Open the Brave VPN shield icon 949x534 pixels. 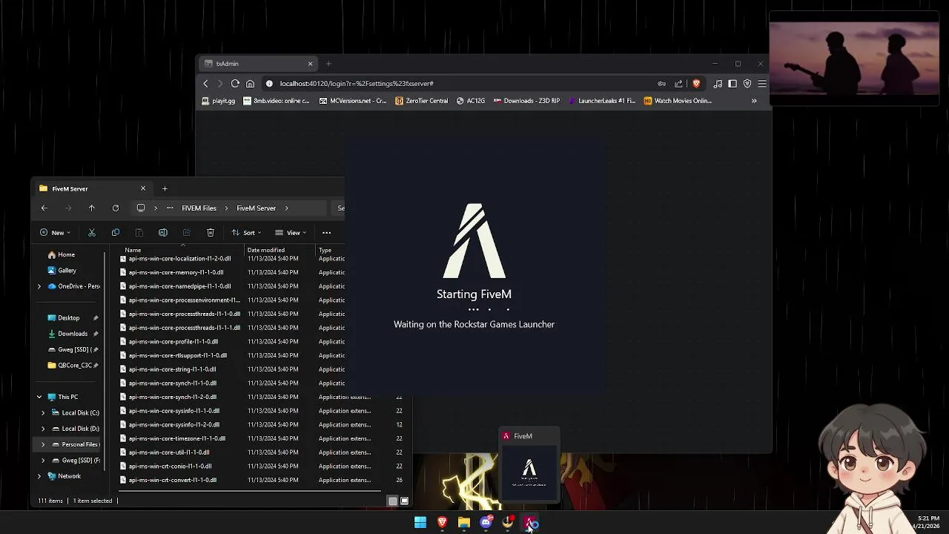[747, 84]
